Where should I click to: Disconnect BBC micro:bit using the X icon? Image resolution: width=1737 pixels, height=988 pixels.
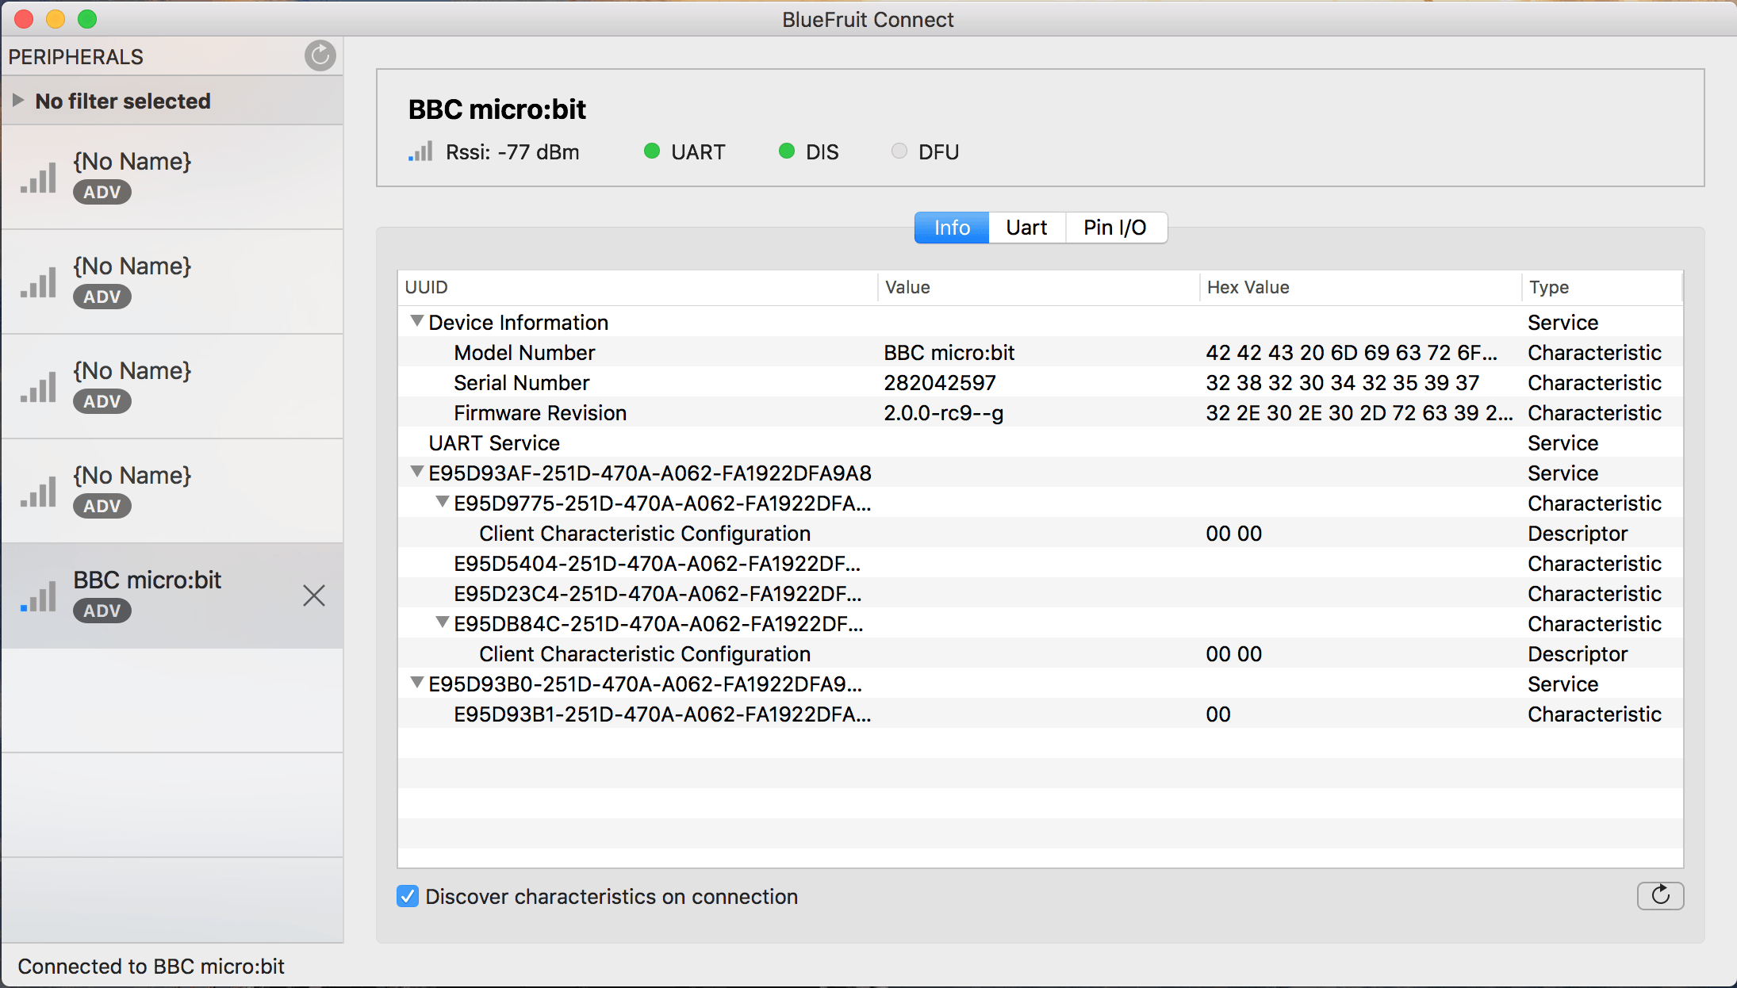point(314,595)
